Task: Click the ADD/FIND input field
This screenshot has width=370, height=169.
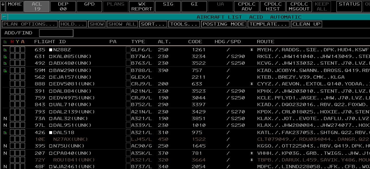Action: [56, 33]
